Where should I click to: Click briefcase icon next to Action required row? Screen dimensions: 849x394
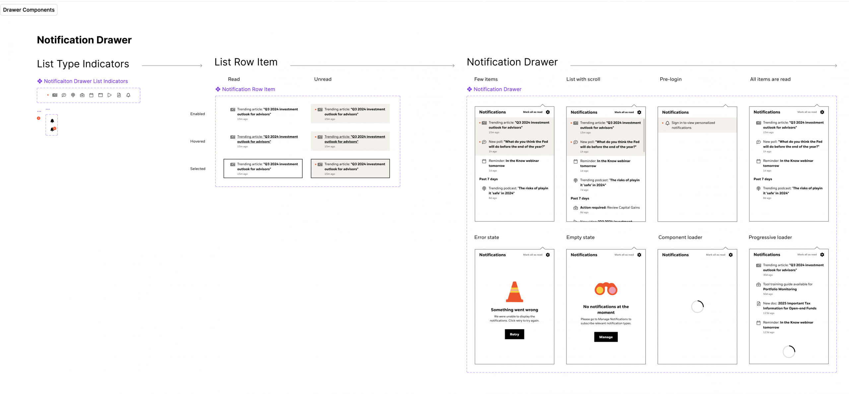[x=576, y=208]
